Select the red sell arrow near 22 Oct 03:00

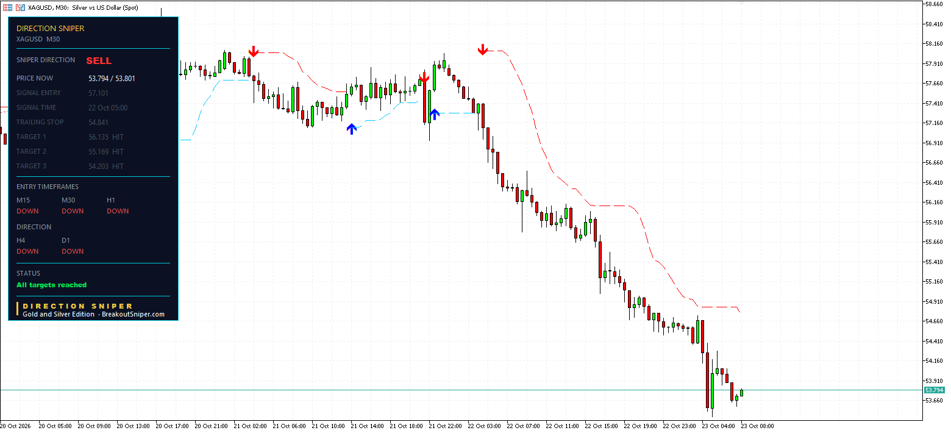(483, 49)
